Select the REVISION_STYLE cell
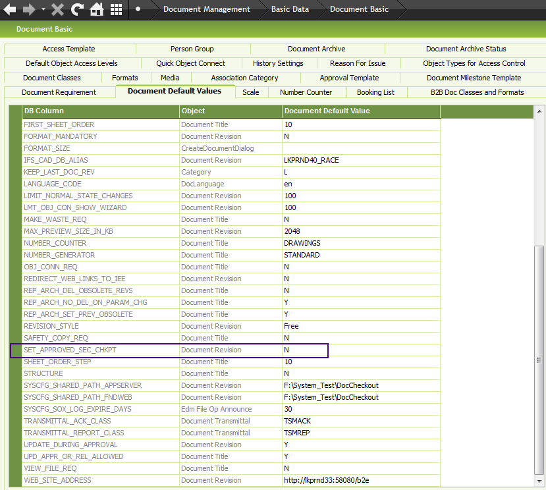This screenshot has width=546, height=490. click(x=101, y=326)
